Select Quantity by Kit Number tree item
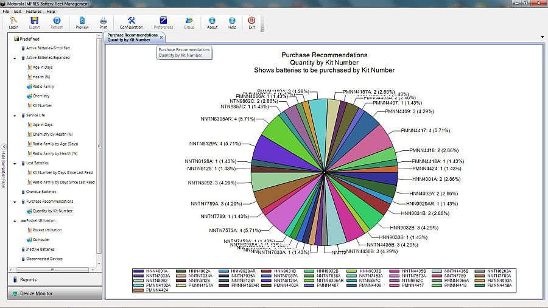 [50, 211]
